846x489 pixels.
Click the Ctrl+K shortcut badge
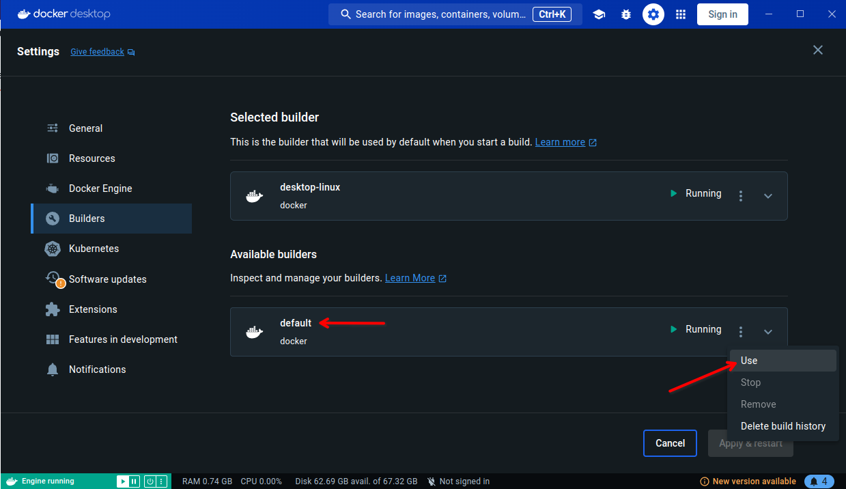[552, 14]
